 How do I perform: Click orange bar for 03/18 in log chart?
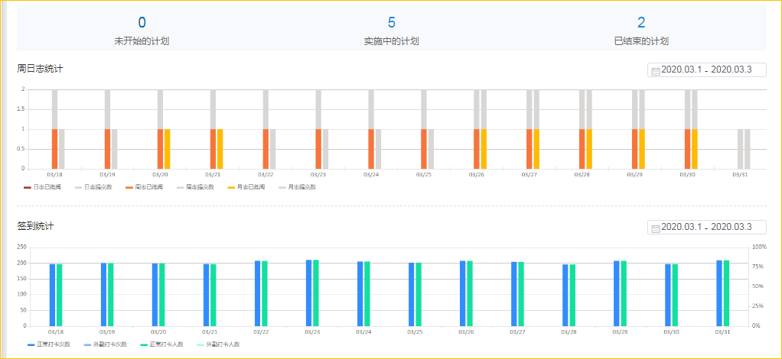pos(54,148)
